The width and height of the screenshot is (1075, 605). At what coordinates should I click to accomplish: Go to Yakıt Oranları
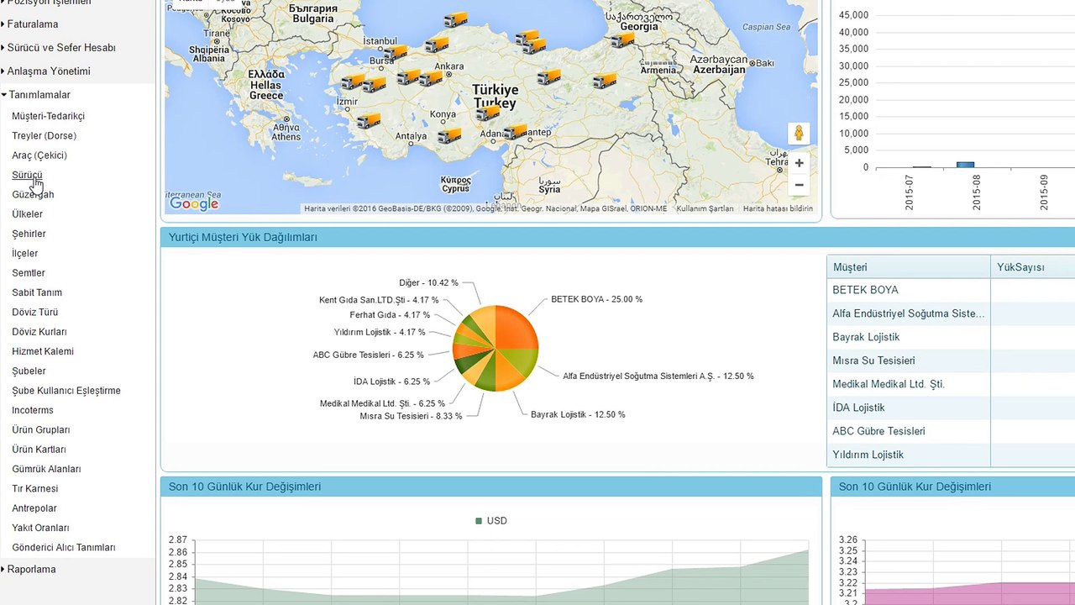[40, 528]
